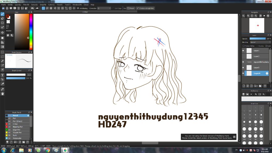Dismiss the latest version notification
Image resolution: width=272 pixels, height=153 pixels.
(234, 137)
